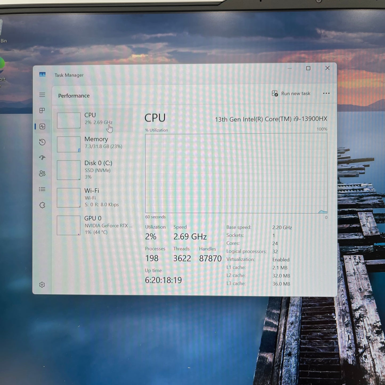
Task: Click the Memory usage progress bar thumbnail
Action: (68, 144)
